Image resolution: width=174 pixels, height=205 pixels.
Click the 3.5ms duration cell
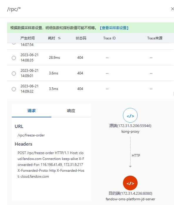click(53, 89)
